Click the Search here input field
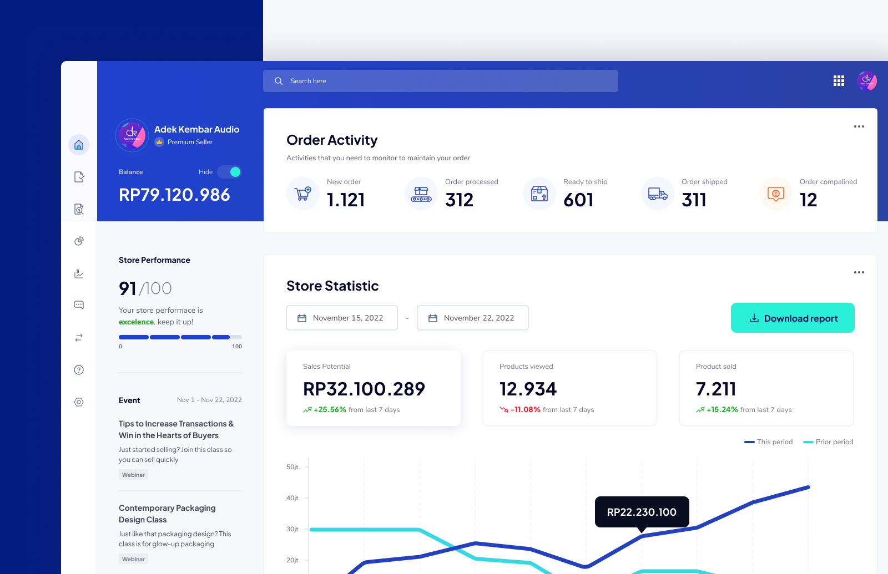Viewport: 888px width, 574px height. [440, 80]
